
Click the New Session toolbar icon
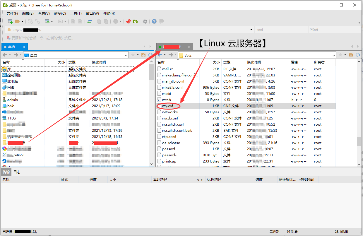click(10, 21)
